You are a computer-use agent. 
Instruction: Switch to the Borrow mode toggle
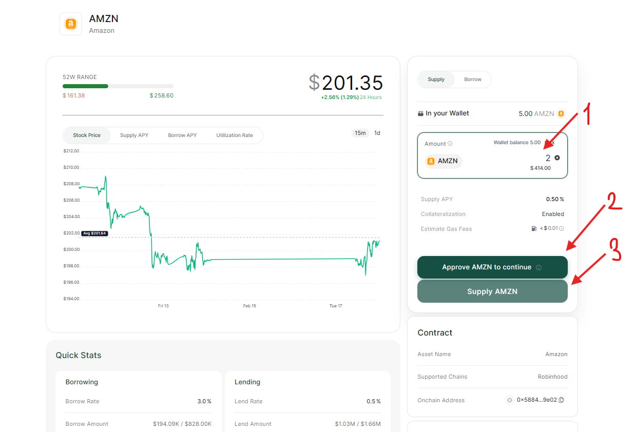[472, 80]
